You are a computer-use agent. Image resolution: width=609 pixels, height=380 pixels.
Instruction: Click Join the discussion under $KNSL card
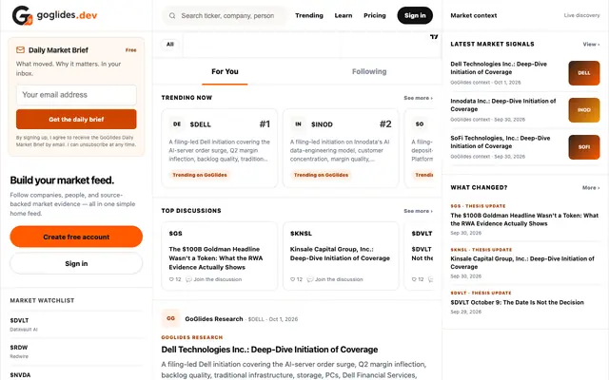339,279
